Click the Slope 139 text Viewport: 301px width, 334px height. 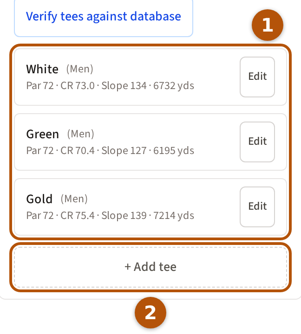click(124, 216)
